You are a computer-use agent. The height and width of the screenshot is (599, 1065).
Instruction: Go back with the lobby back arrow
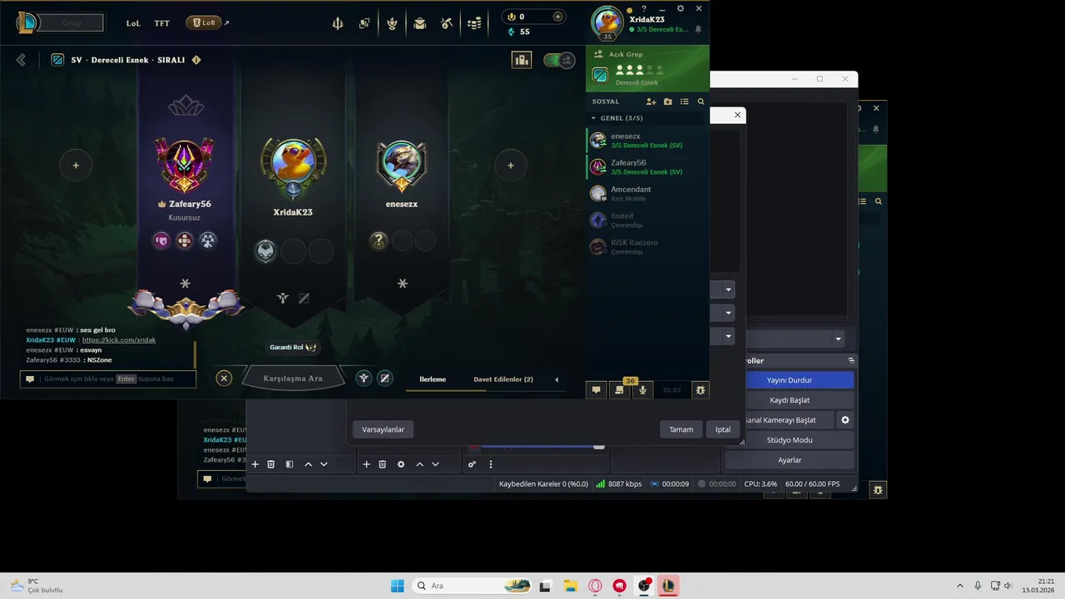click(21, 60)
